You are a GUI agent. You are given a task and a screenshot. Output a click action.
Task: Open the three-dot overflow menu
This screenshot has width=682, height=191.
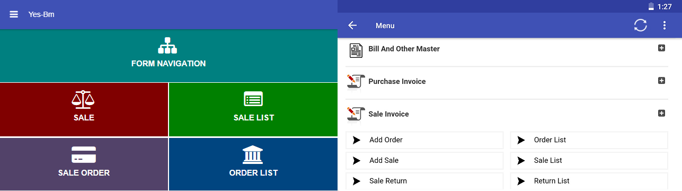point(665,25)
